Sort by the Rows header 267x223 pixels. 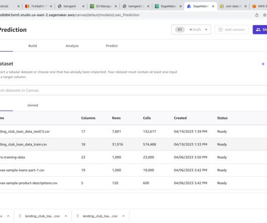pyautogui.click(x=116, y=118)
